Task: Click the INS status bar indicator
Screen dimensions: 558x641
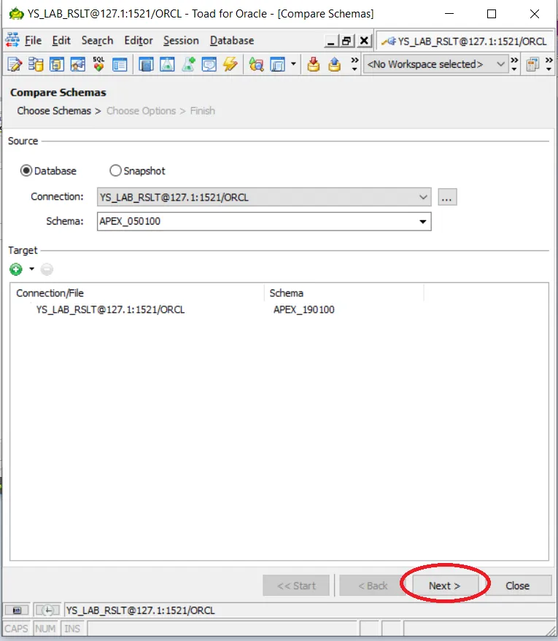Action: 72,629
